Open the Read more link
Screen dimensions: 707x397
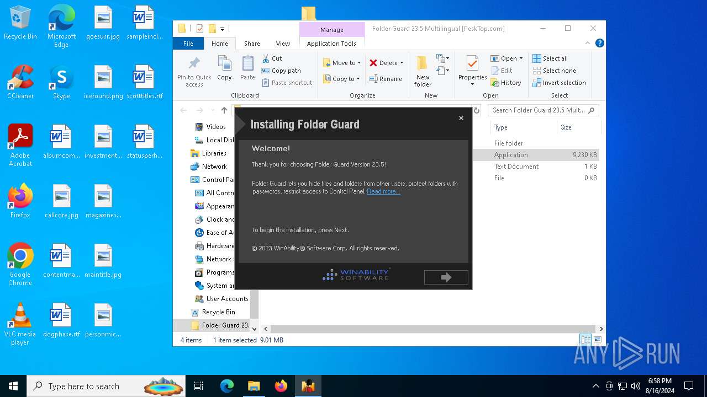click(383, 191)
